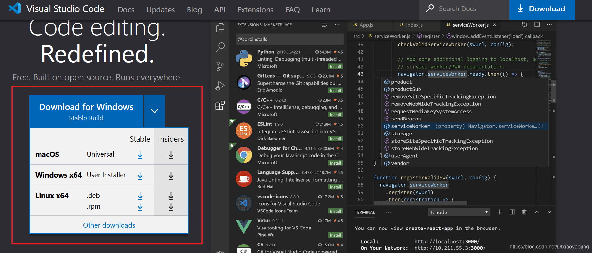This screenshot has width=592, height=253.
Task: Open the Extensions panel more actions menu
Action: pyautogui.click(x=337, y=25)
